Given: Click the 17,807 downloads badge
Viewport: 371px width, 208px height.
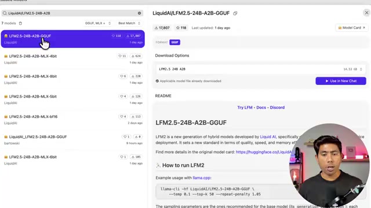Looking at the screenshot, I should (162, 28).
